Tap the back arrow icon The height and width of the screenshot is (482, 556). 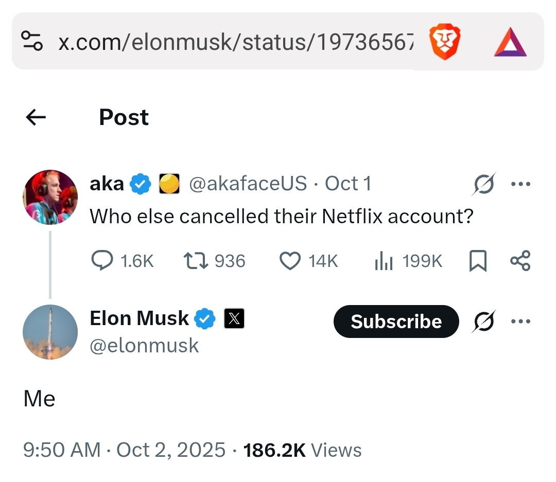click(36, 118)
